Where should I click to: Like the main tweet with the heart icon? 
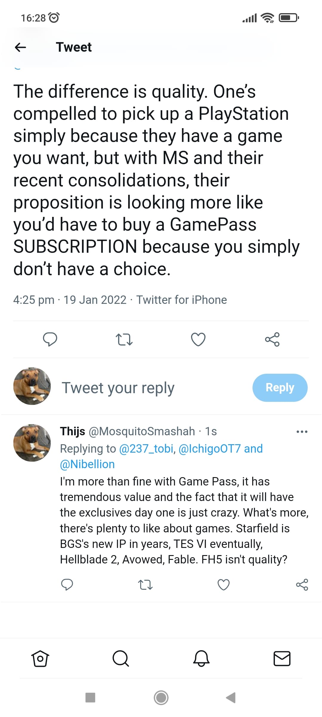(x=198, y=339)
